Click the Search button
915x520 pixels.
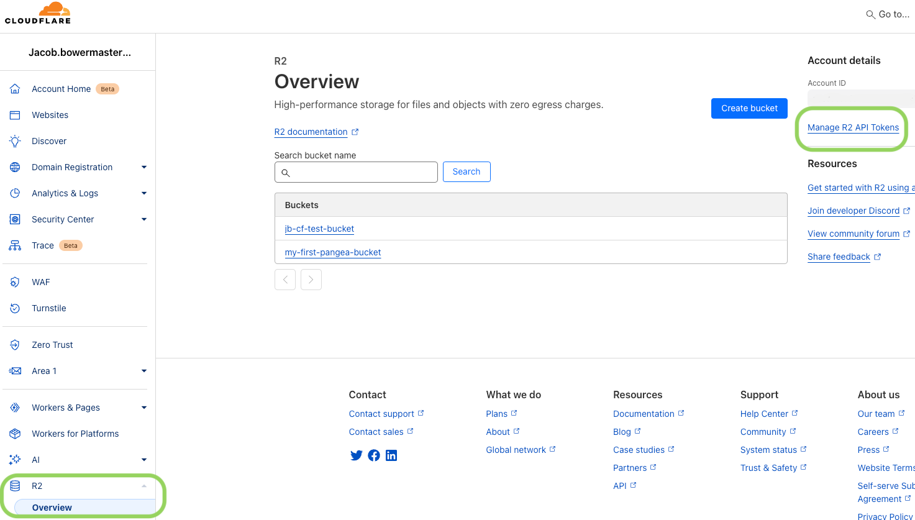(x=467, y=171)
